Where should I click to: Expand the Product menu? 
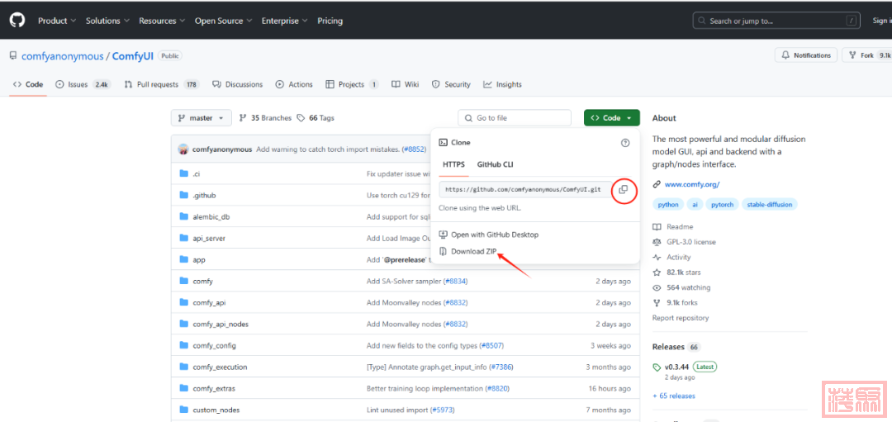point(57,21)
